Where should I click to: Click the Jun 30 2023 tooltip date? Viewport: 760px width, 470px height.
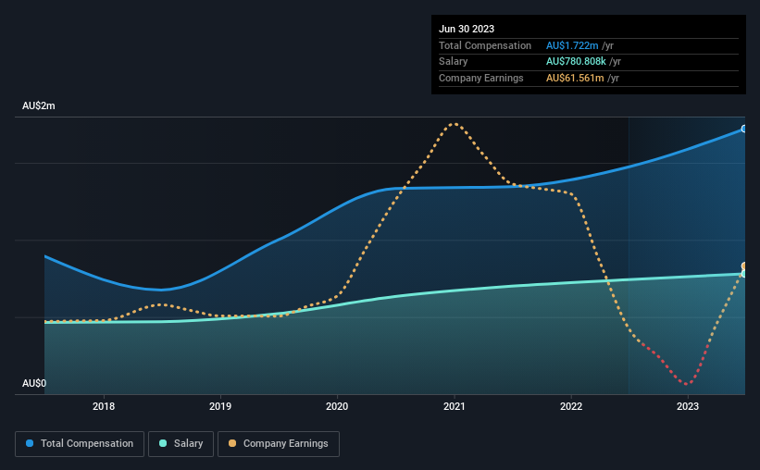[467, 29]
